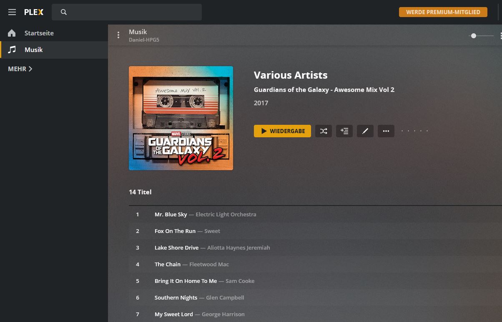Open the hamburger menu next to the Plex logo
The width and height of the screenshot is (502, 322).
pos(12,12)
